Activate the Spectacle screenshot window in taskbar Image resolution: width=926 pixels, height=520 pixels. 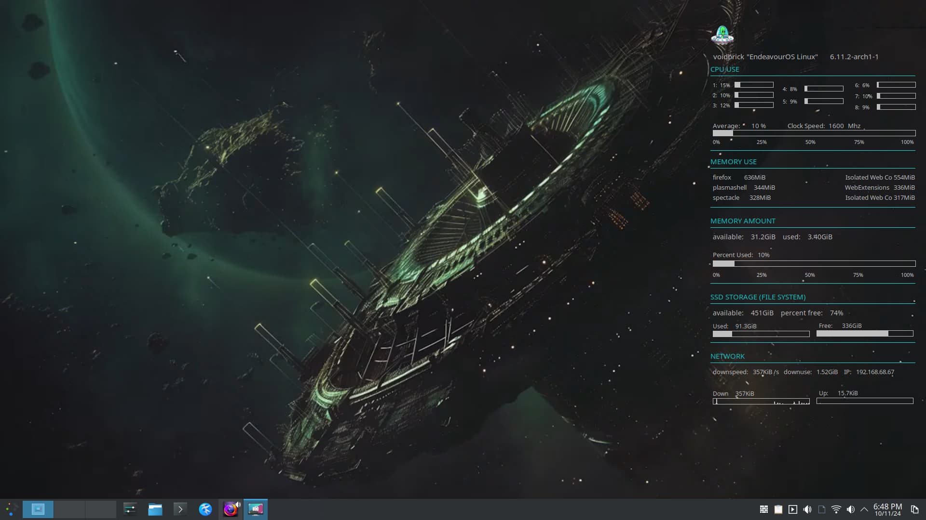[255, 509]
